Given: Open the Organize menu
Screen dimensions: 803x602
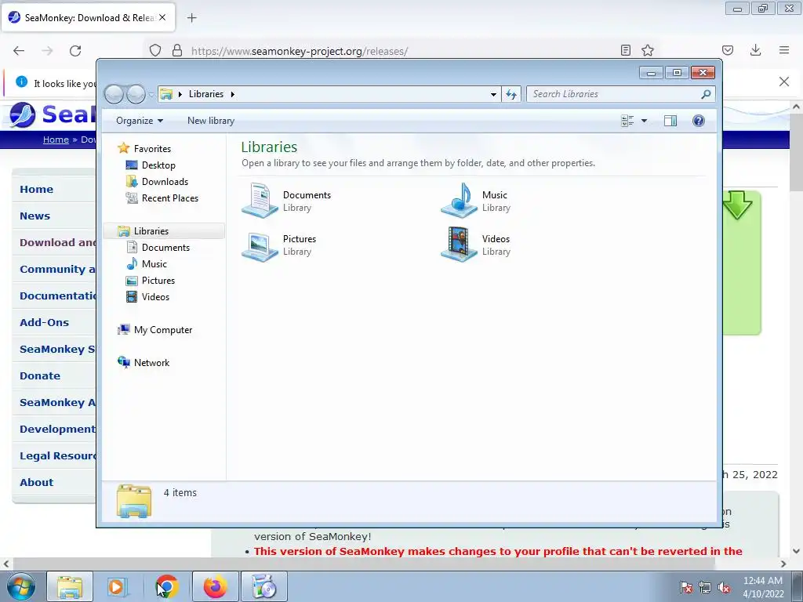Looking at the screenshot, I should [140, 121].
